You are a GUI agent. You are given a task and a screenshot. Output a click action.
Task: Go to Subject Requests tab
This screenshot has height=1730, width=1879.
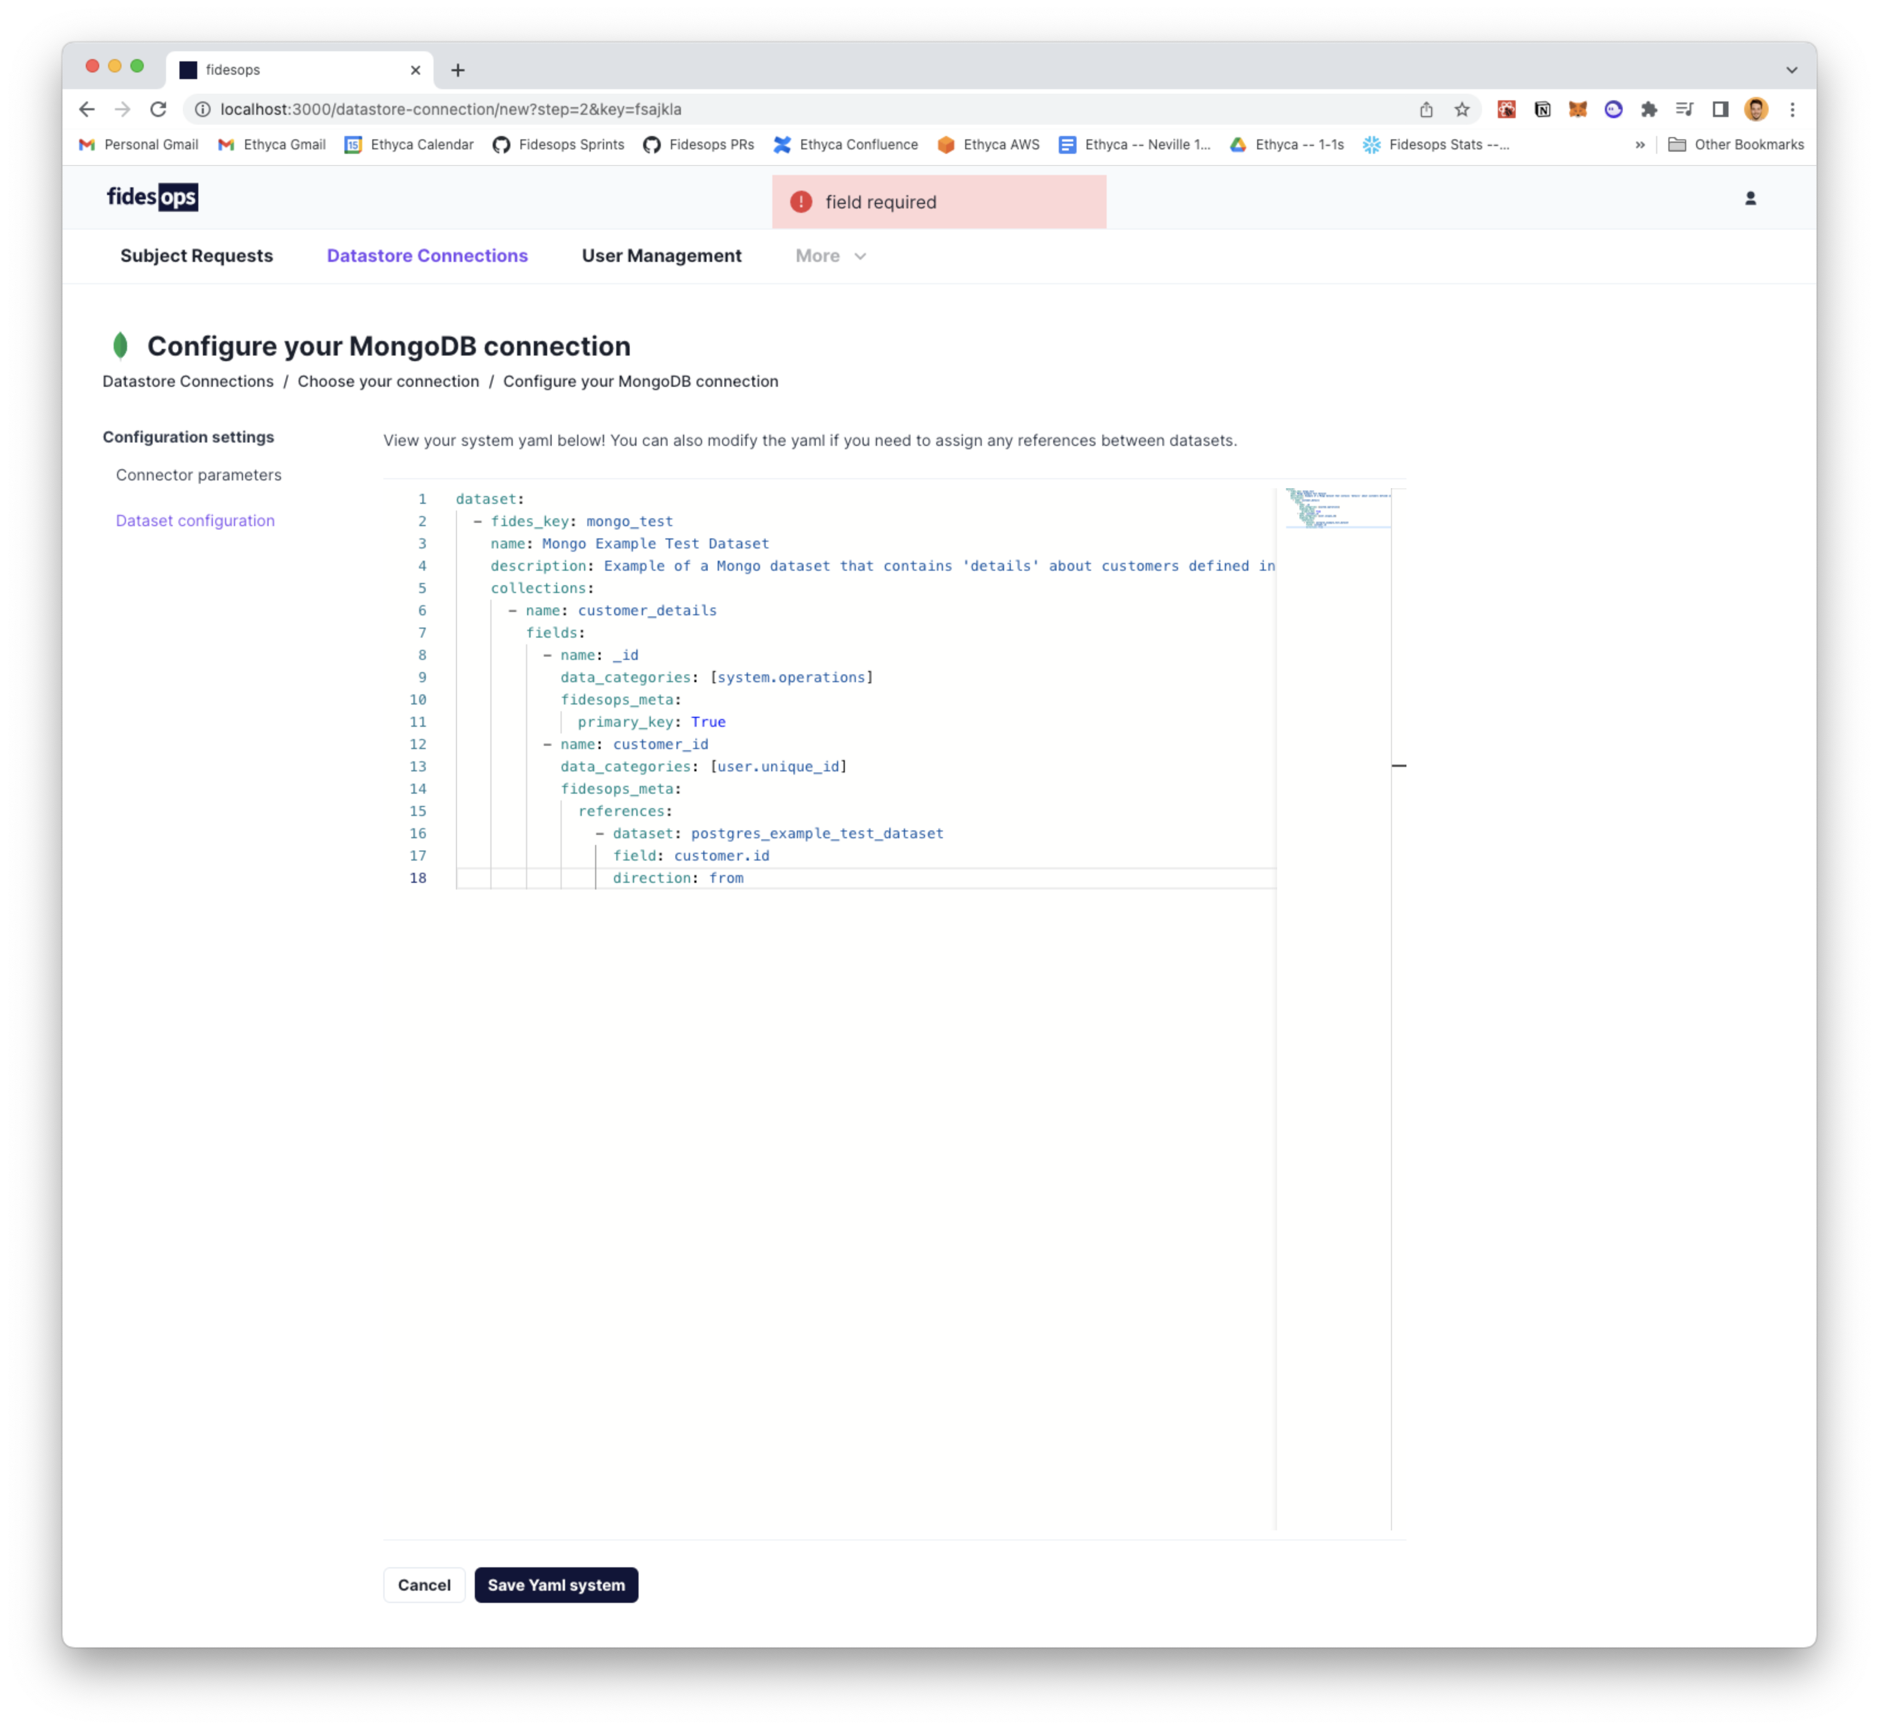(x=197, y=256)
